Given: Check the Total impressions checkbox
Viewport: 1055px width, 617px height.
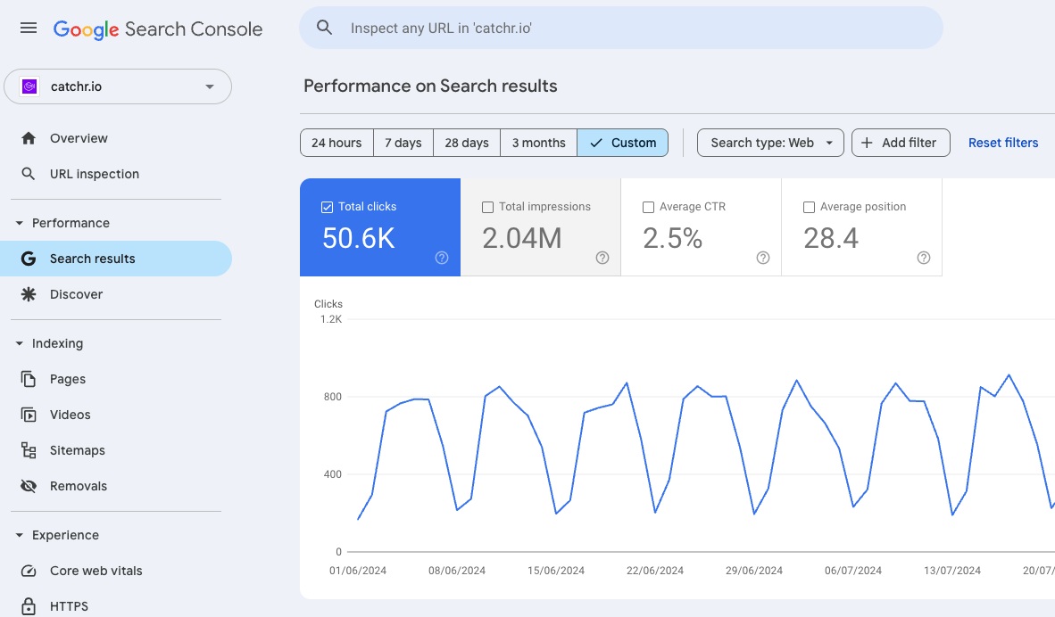Looking at the screenshot, I should coord(488,208).
